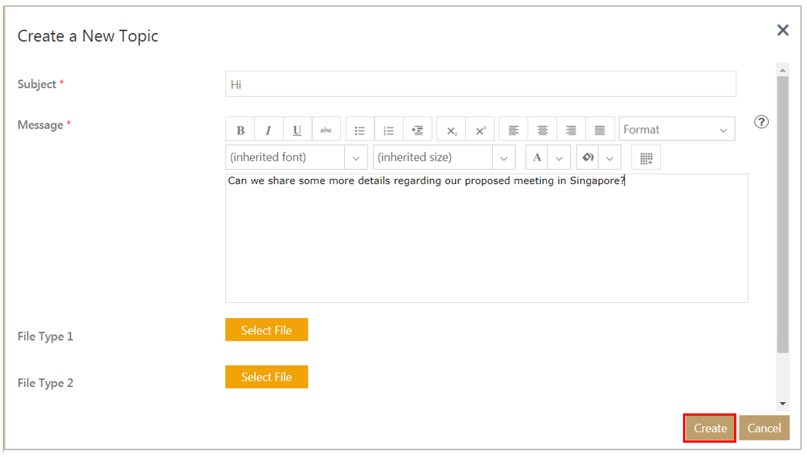807x457 pixels.
Task: Open the Format dropdown
Action: (x=676, y=129)
